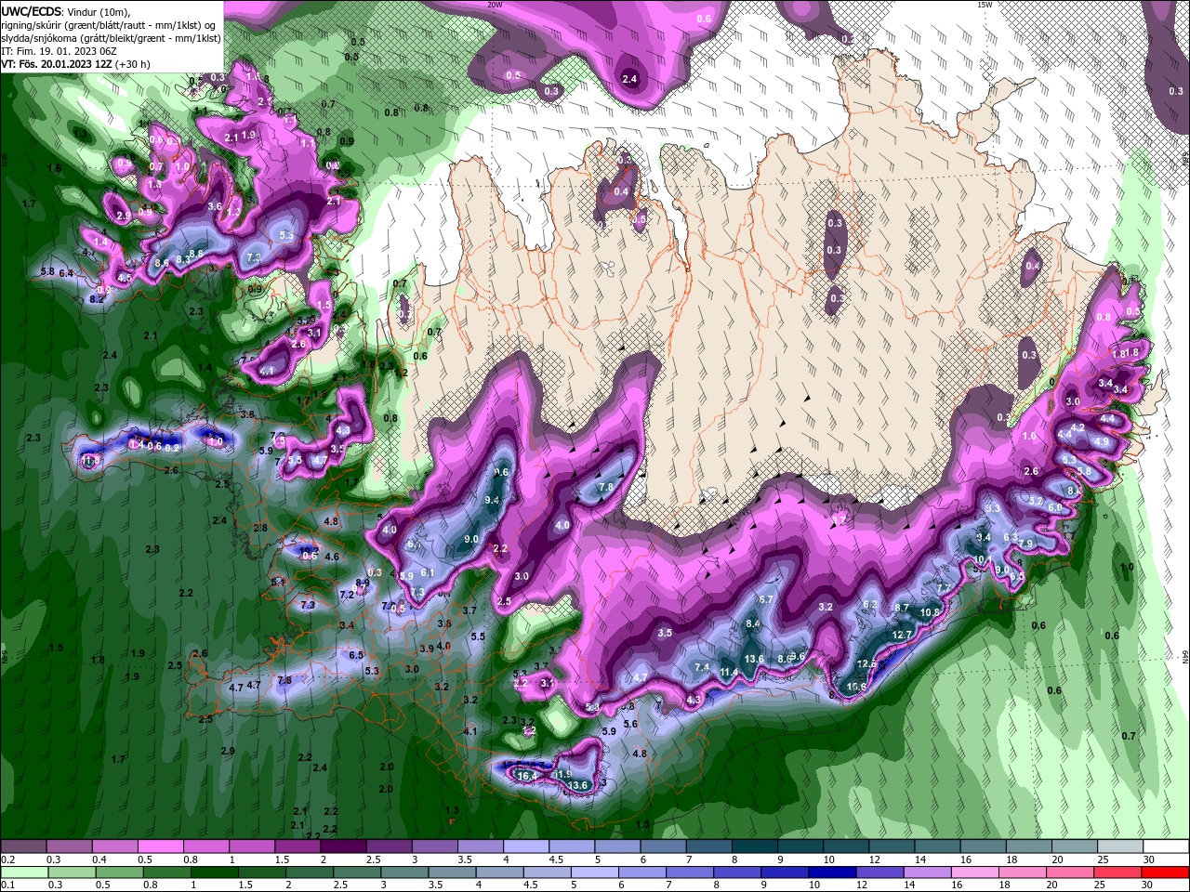Select the darkest green lower swatch between 1 and 1.5

[x=215, y=872]
